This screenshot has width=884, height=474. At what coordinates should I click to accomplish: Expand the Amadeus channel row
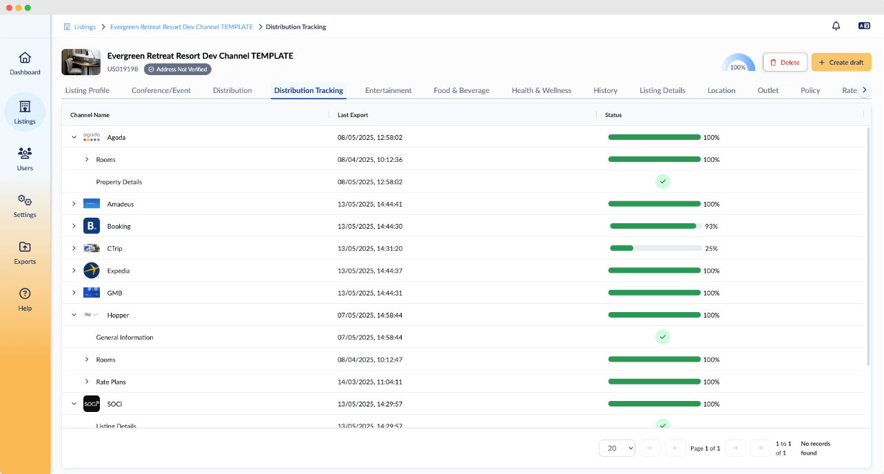coord(74,204)
